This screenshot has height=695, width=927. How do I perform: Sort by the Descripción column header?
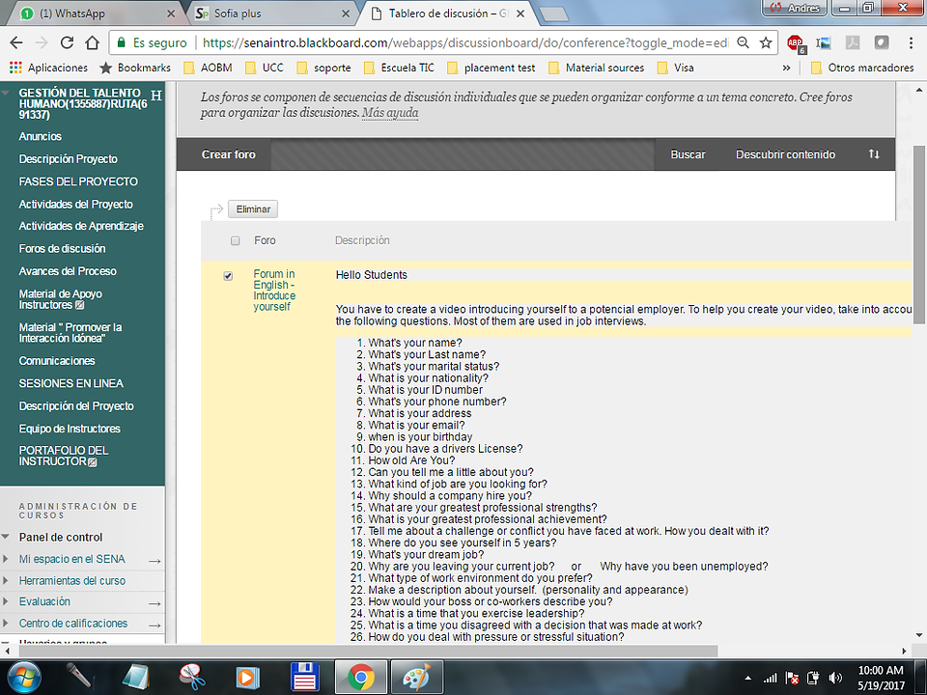[x=362, y=240]
